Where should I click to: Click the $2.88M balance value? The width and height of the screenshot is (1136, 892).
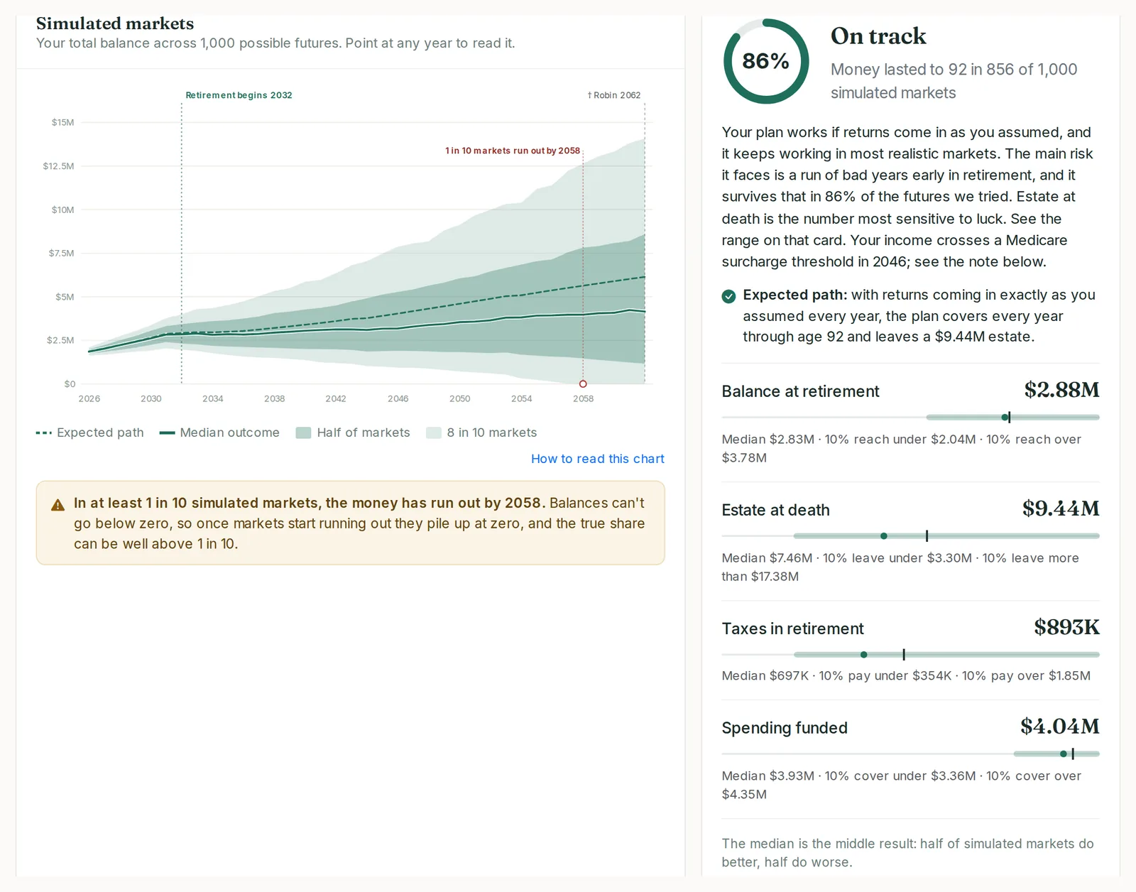1061,390
